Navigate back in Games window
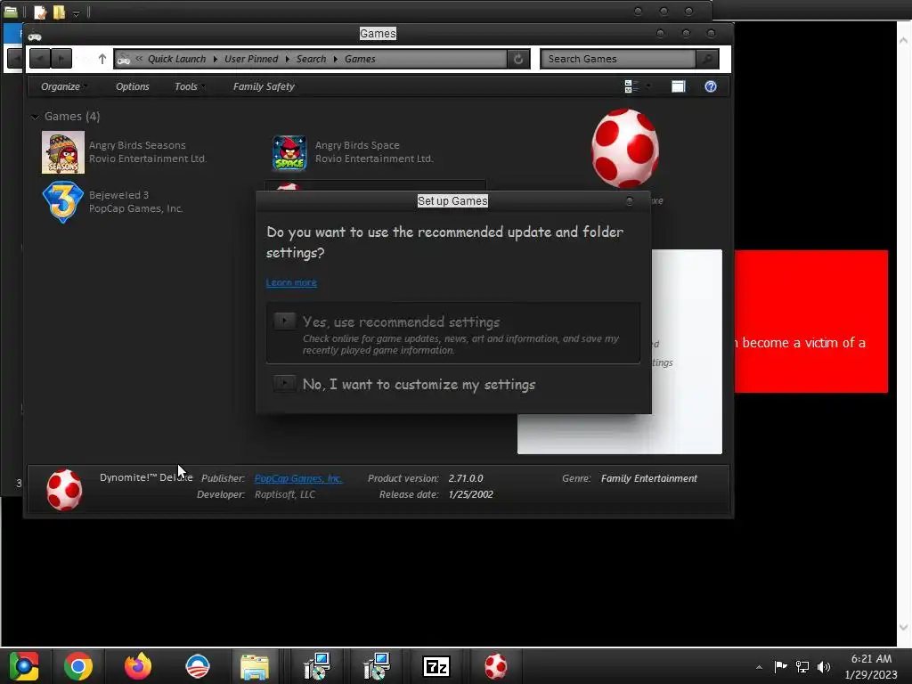Image resolution: width=912 pixels, height=684 pixels. tap(39, 59)
